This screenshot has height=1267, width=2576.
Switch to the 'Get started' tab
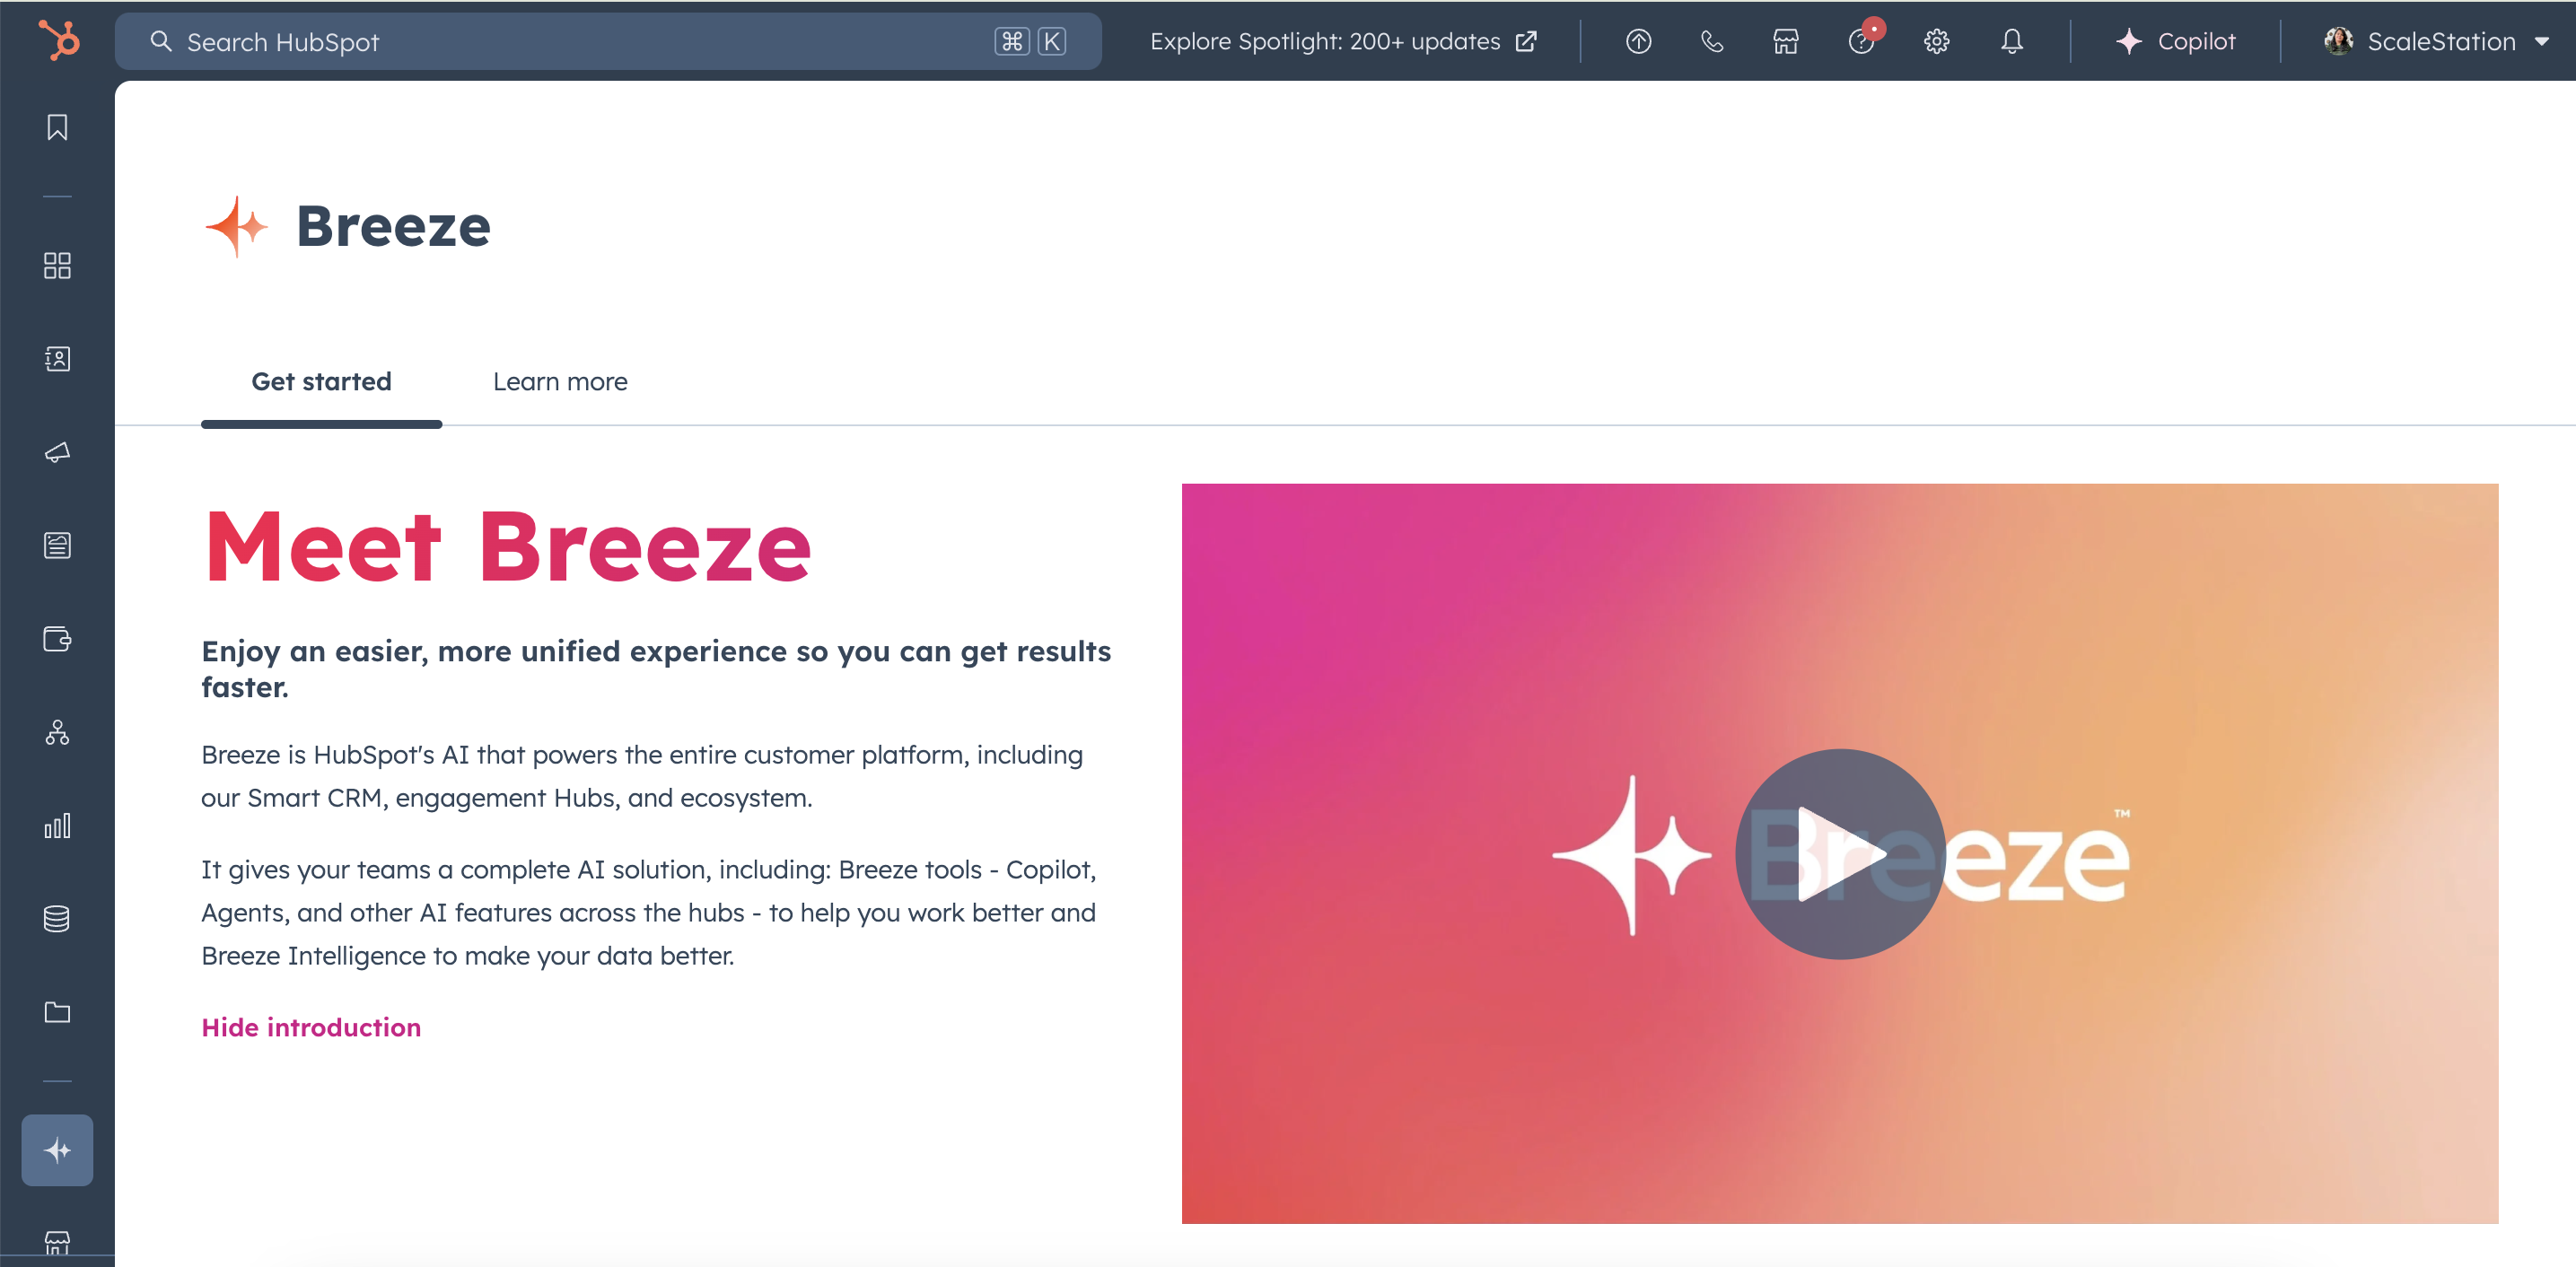(320, 381)
